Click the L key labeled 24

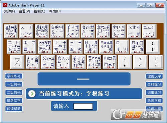click(137, 47)
